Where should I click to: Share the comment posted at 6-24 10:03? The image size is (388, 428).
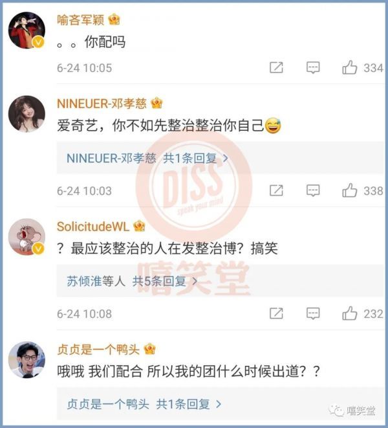pyautogui.click(x=276, y=190)
